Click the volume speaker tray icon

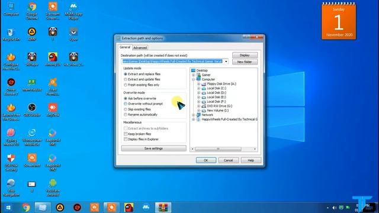334,208
